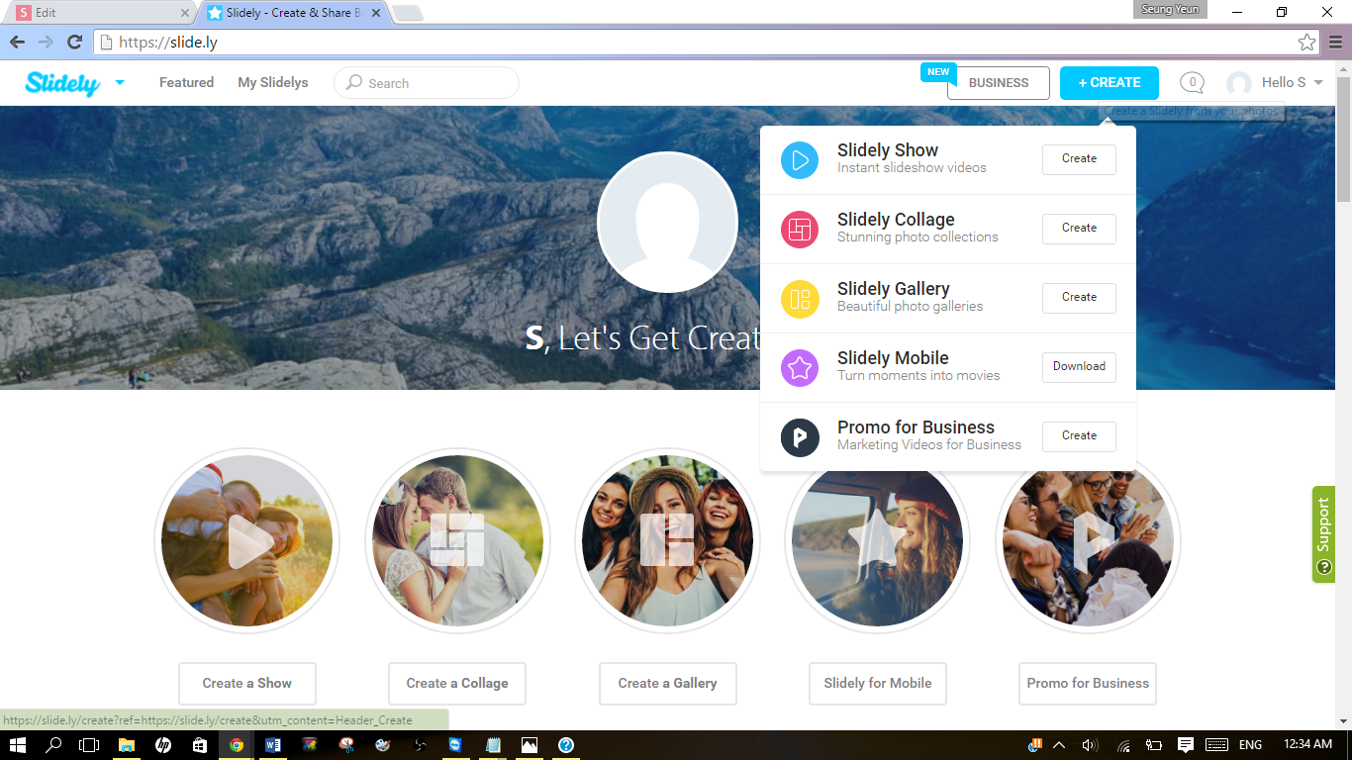This screenshot has width=1352, height=760.
Task: Click the volume icon in system tray
Action: [1090, 745]
